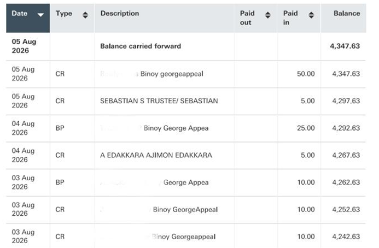Screen dimensions: 379x248
Task: Click the Type column sort arrows
Action: click(85, 15)
